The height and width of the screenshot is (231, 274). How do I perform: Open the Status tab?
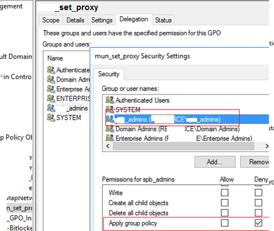(x=163, y=20)
